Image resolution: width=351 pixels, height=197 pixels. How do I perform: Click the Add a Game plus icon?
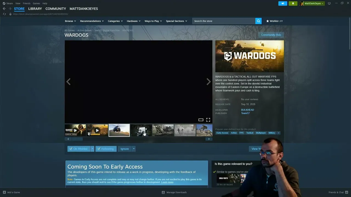tap(4, 192)
